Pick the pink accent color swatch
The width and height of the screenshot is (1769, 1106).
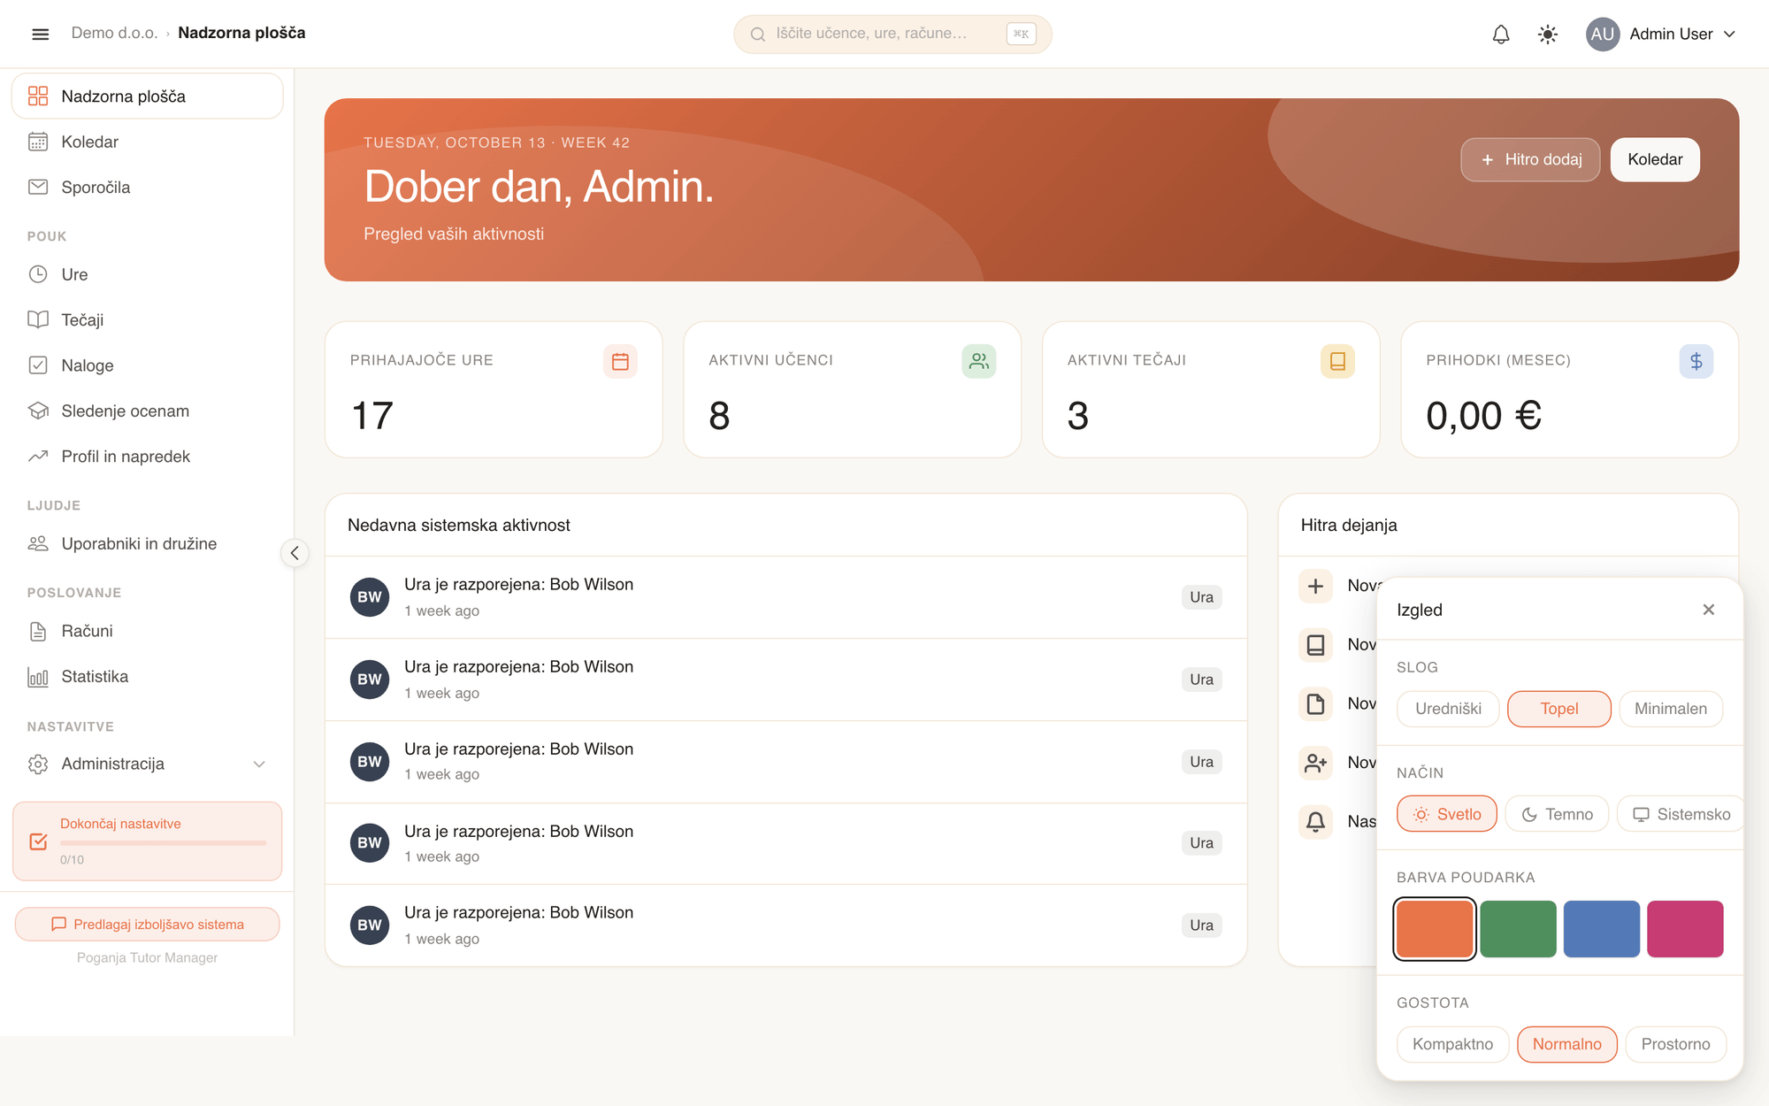click(1685, 929)
